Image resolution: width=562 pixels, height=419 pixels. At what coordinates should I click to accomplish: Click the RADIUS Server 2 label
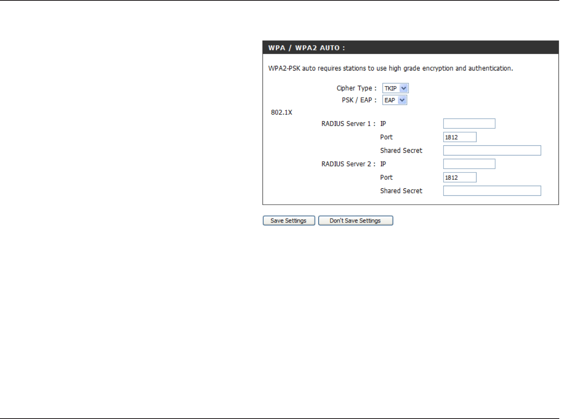click(348, 164)
